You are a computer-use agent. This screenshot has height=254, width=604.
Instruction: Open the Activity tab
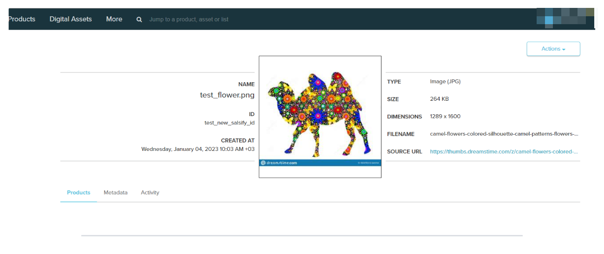[x=150, y=192]
